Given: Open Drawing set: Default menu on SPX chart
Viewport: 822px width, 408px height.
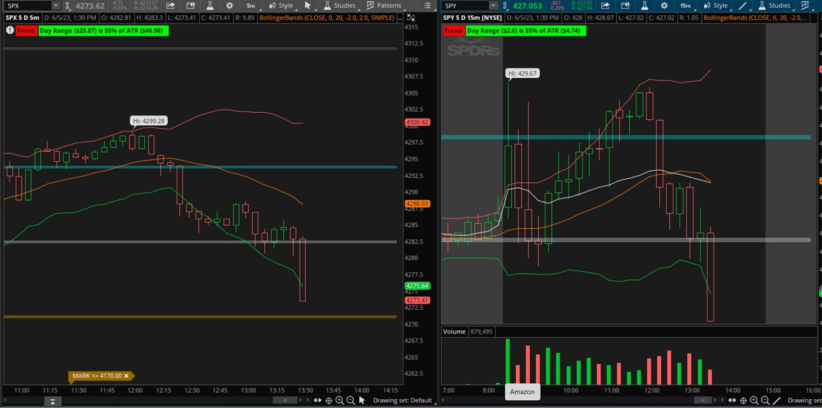Looking at the screenshot, I should tap(403, 400).
